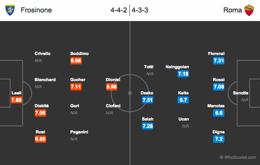Screen dimensions: 260x165
Task: Click the Frosinone club crest
Action: click(10, 10)
